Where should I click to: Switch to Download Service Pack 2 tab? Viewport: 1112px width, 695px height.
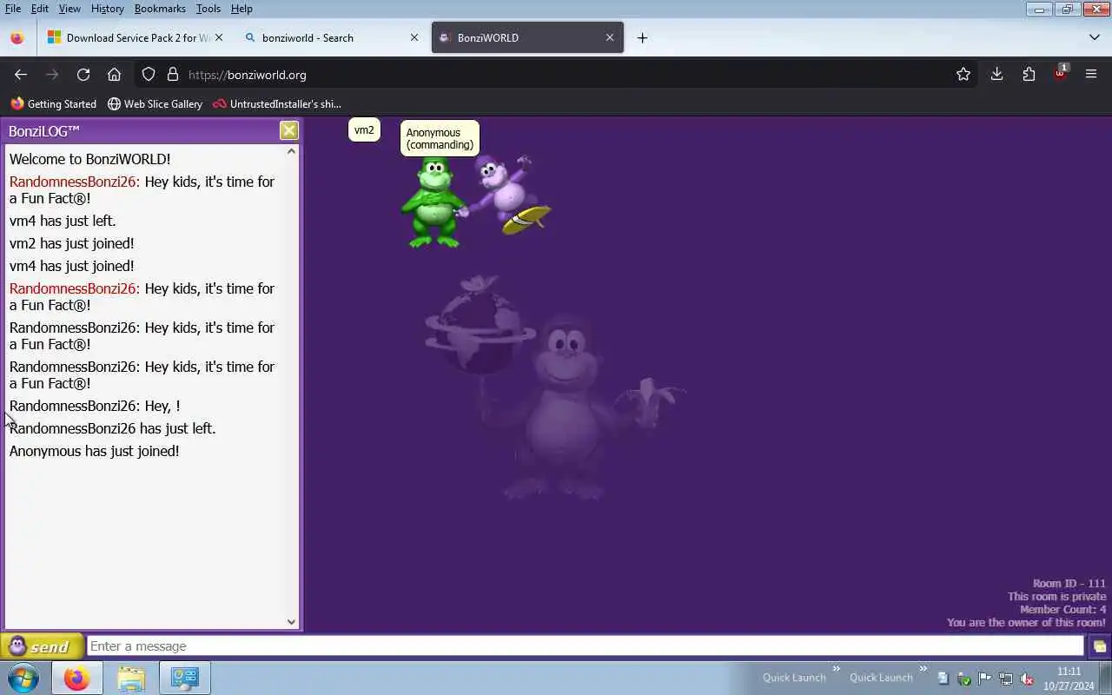[x=135, y=37]
